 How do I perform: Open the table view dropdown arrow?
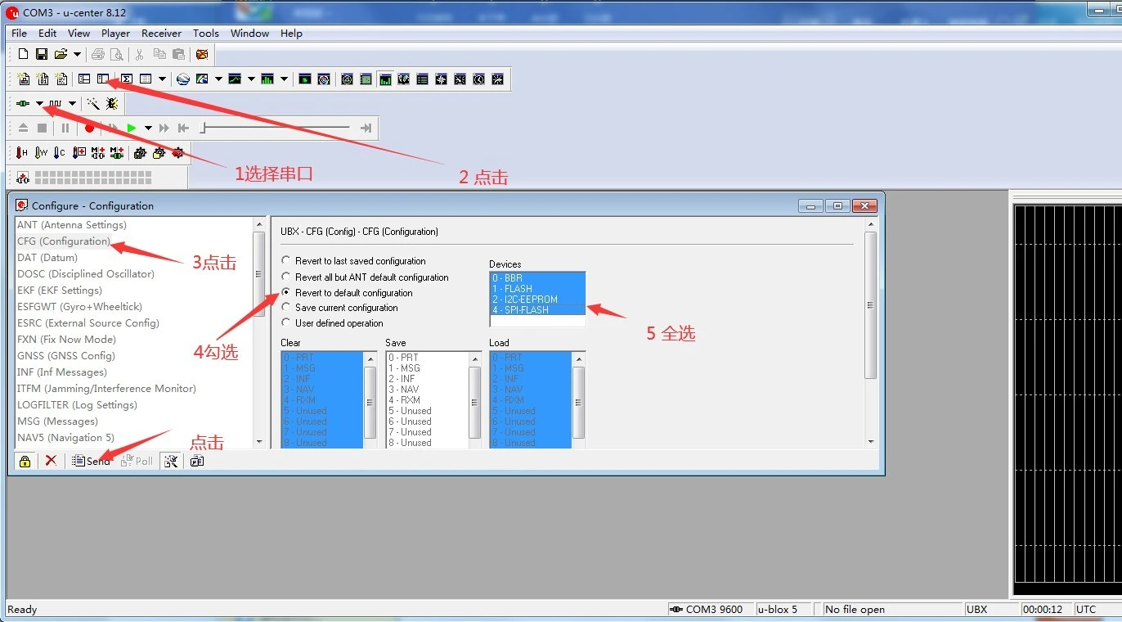point(163,79)
